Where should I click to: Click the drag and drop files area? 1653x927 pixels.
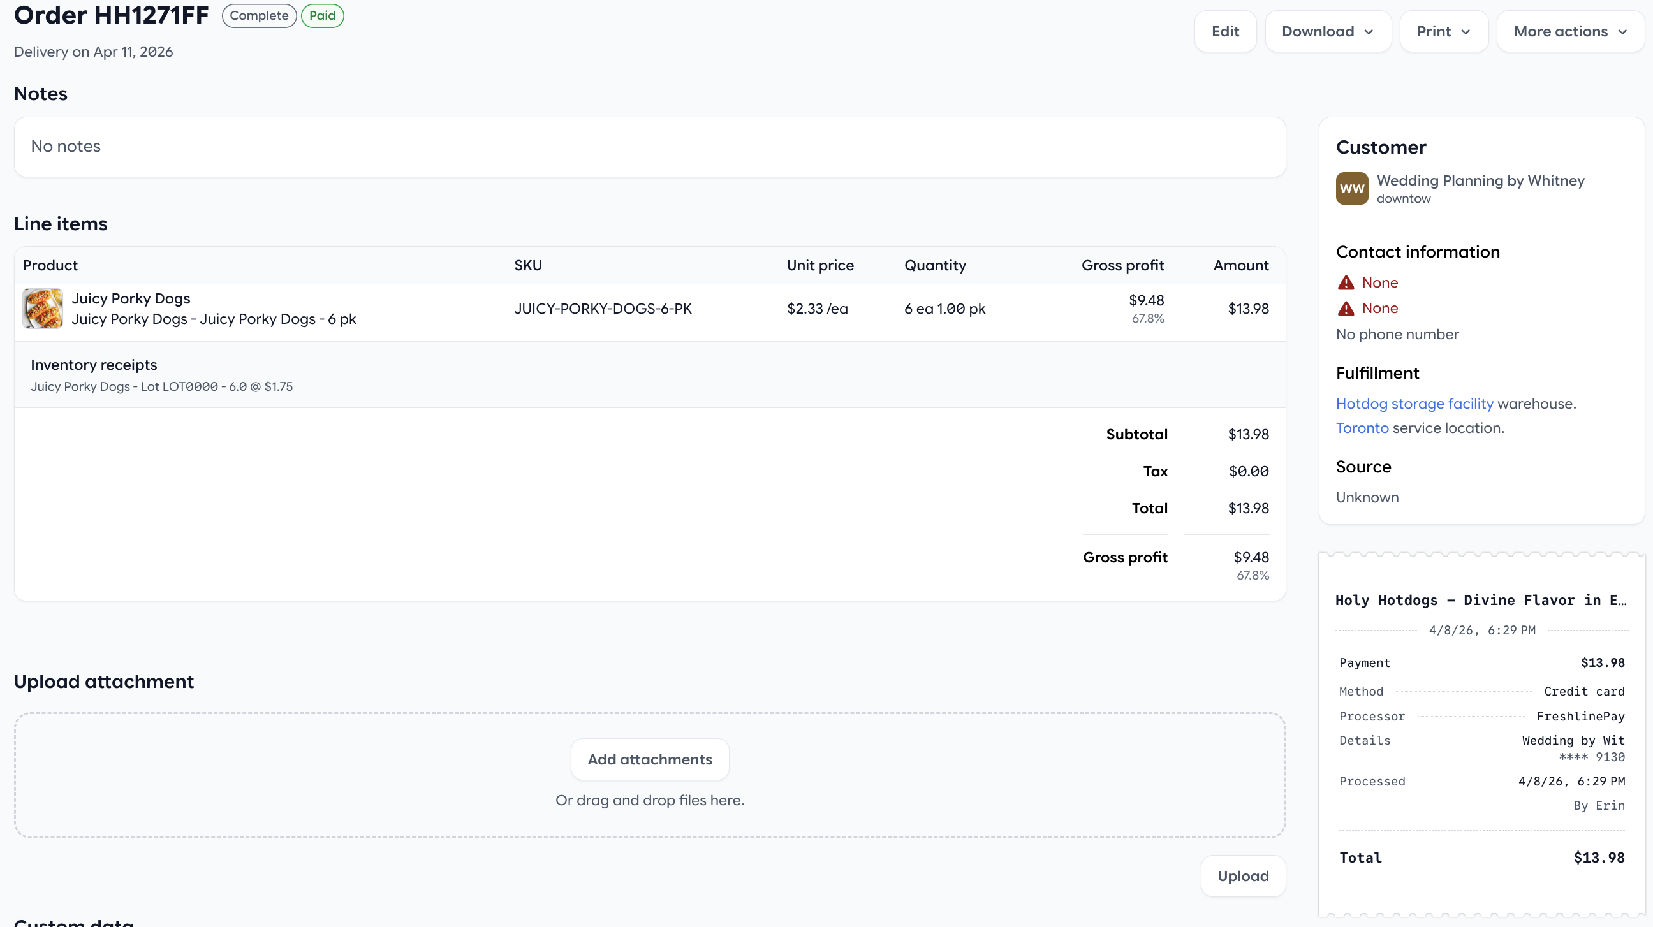(x=649, y=801)
